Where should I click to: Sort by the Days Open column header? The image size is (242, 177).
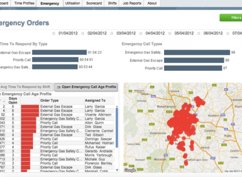click(13, 100)
